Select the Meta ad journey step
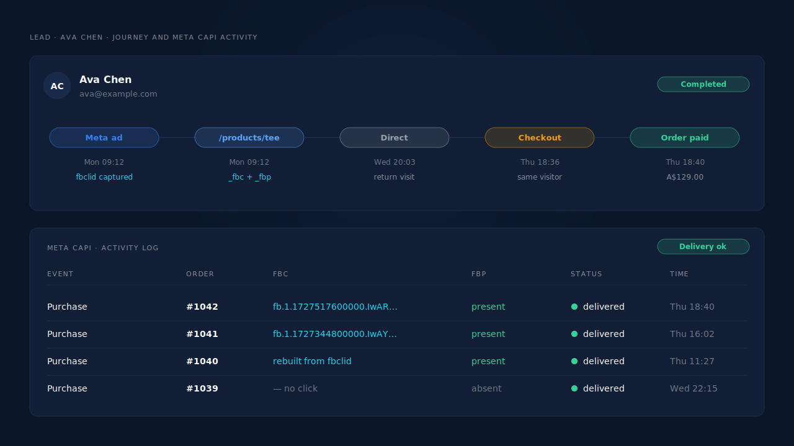This screenshot has height=446, width=794. (104, 138)
